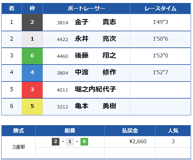
Task: Click the 払戻金 column header
Action: (130, 130)
